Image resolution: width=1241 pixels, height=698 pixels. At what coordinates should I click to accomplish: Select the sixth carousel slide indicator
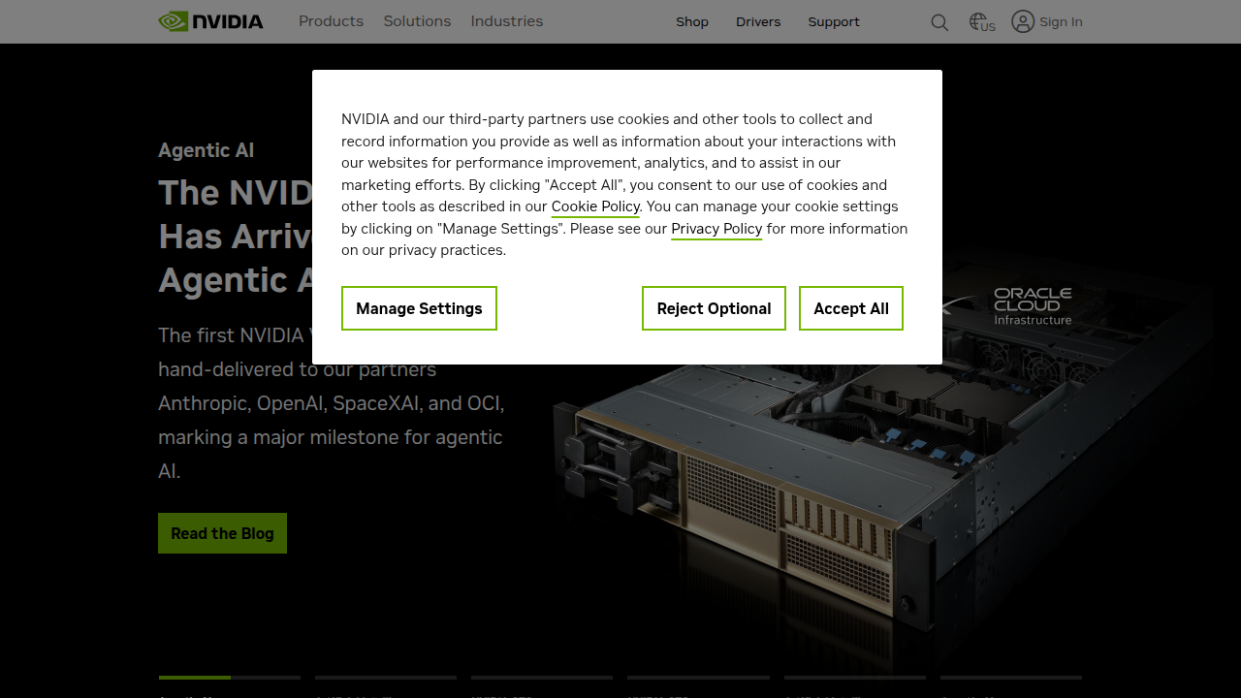click(x=1011, y=678)
